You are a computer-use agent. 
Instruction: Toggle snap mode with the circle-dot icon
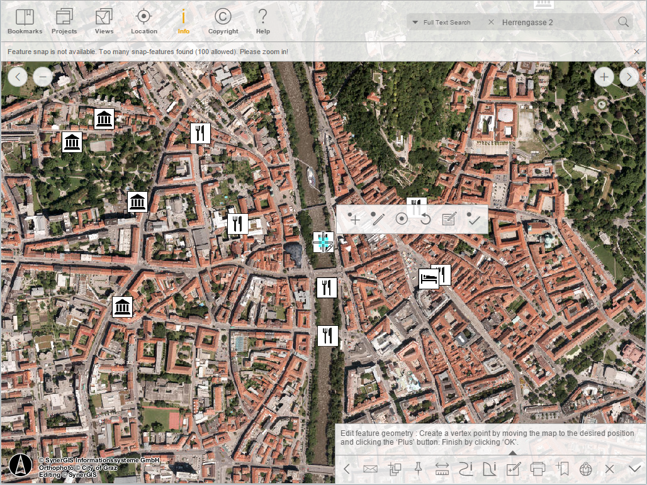[x=401, y=220]
